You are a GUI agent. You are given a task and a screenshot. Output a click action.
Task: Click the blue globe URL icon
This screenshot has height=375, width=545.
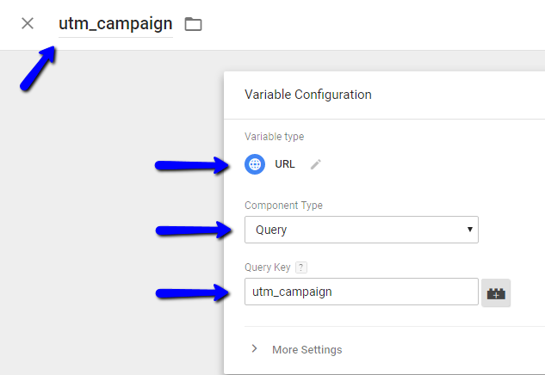pyautogui.click(x=254, y=164)
